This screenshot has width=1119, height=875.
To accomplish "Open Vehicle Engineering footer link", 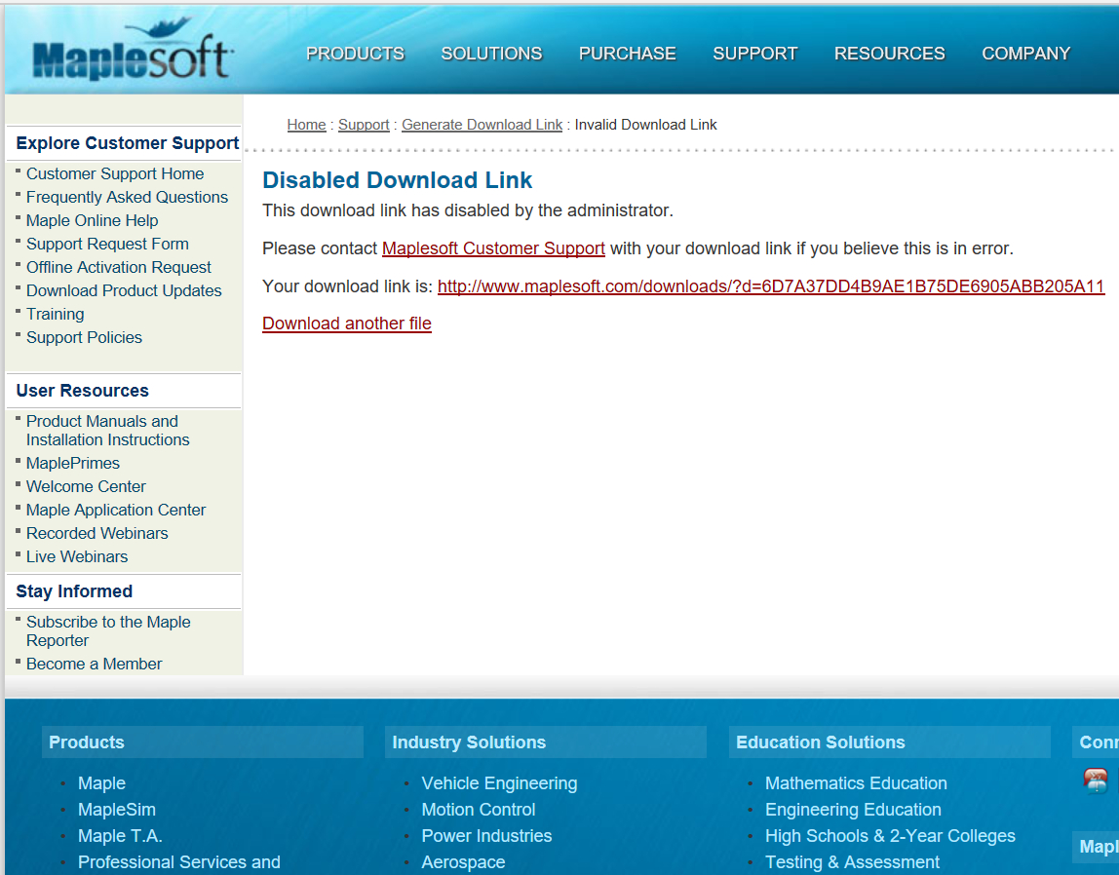I will coord(499,783).
